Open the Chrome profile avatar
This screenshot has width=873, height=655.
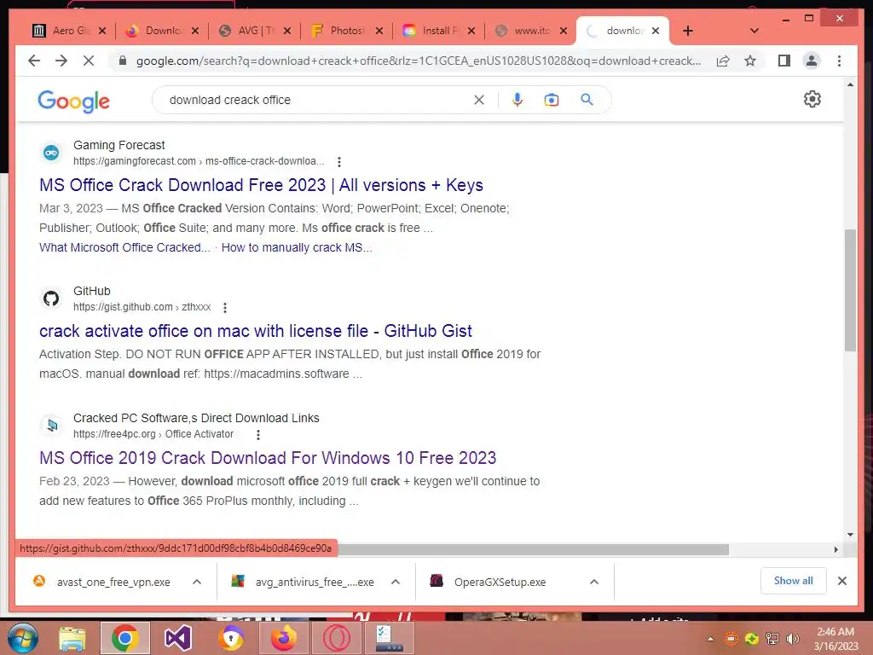812,61
